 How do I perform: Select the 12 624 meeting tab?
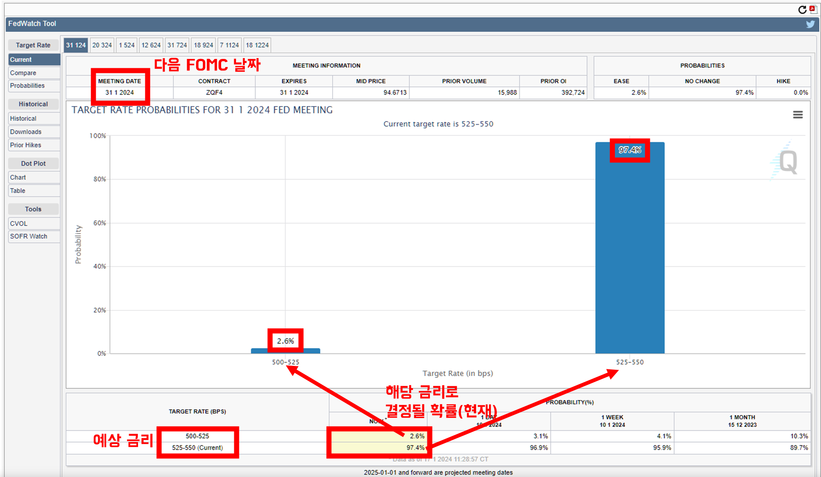[x=151, y=45]
